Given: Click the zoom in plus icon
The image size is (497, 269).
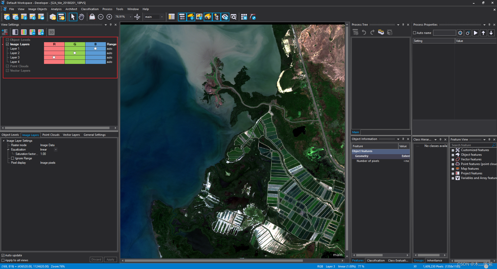Looking at the screenshot, I should click(109, 17).
